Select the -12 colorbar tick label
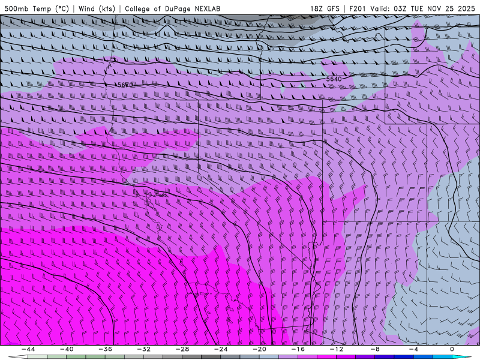The image size is (480, 360). pos(337,349)
